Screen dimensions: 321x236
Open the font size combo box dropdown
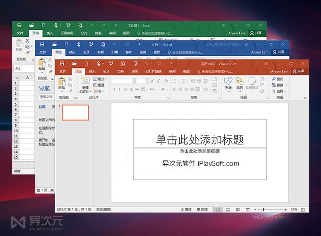pos(147,81)
